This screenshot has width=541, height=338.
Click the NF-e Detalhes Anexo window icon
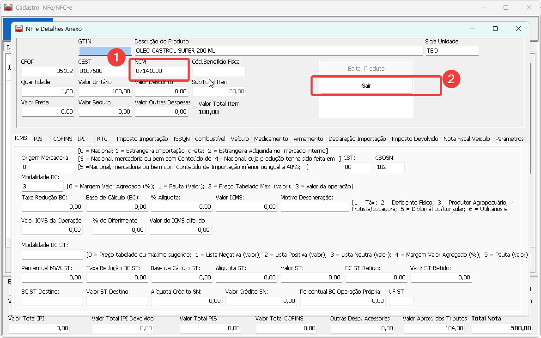[x=19, y=29]
